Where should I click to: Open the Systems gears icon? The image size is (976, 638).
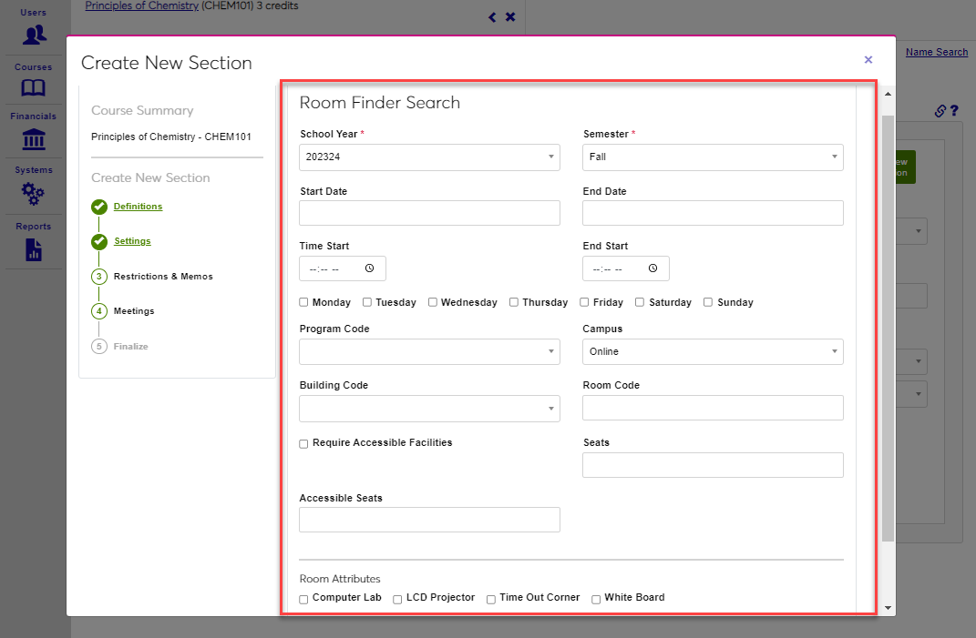tap(34, 193)
